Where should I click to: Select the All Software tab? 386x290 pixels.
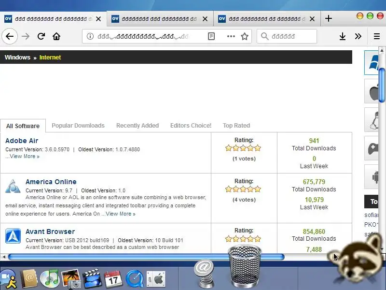(x=23, y=126)
